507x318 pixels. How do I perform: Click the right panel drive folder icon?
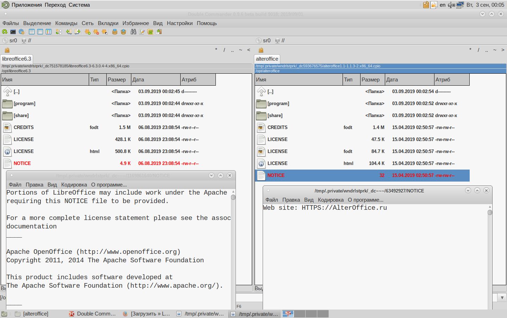tap(261, 50)
